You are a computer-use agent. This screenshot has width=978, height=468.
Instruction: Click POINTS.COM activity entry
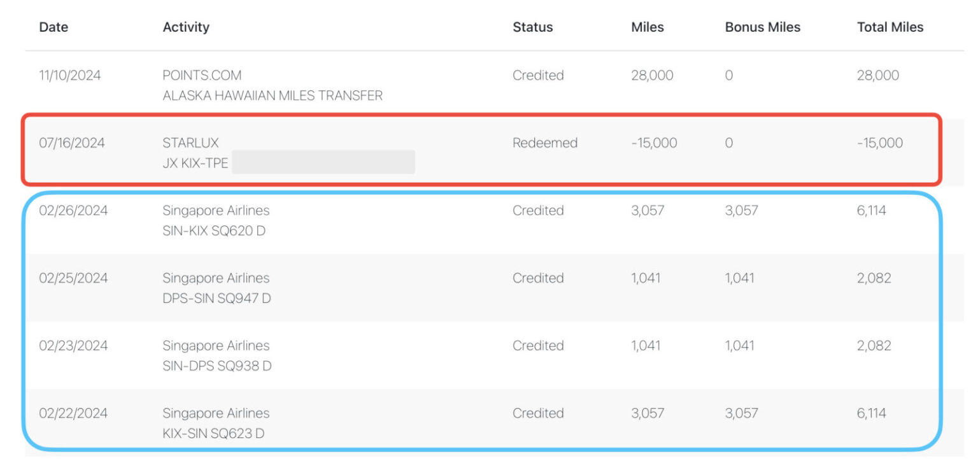coord(202,75)
